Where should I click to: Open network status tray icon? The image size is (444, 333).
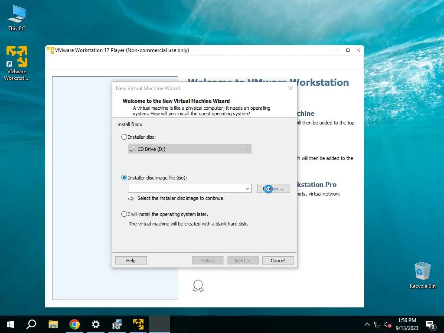(378, 324)
